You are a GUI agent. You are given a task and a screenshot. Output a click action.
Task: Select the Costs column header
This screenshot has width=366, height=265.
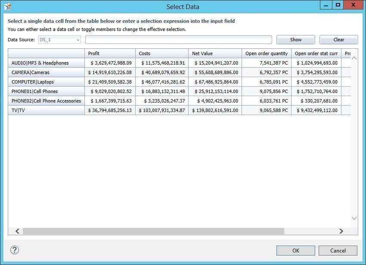point(161,53)
